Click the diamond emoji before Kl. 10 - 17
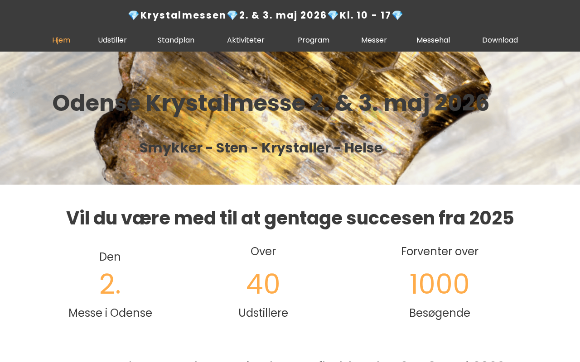 tap(333, 15)
